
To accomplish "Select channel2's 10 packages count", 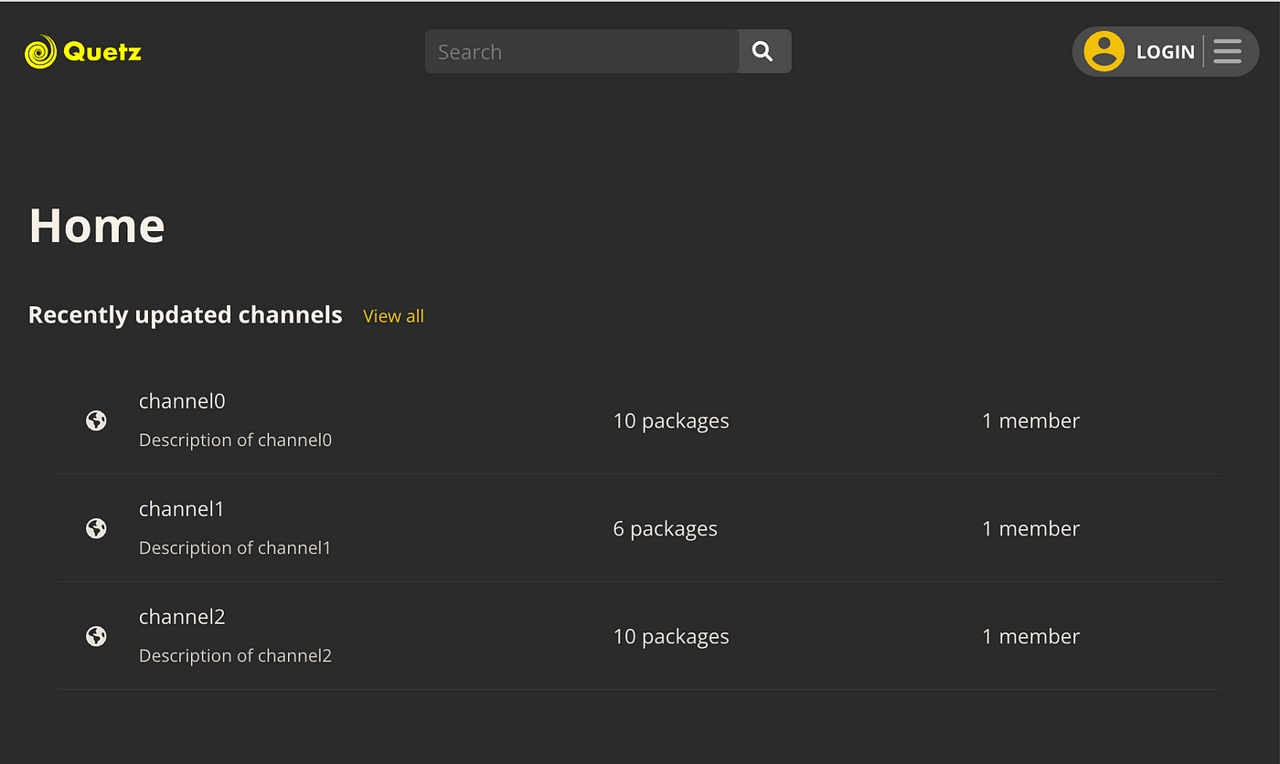I will tap(671, 636).
